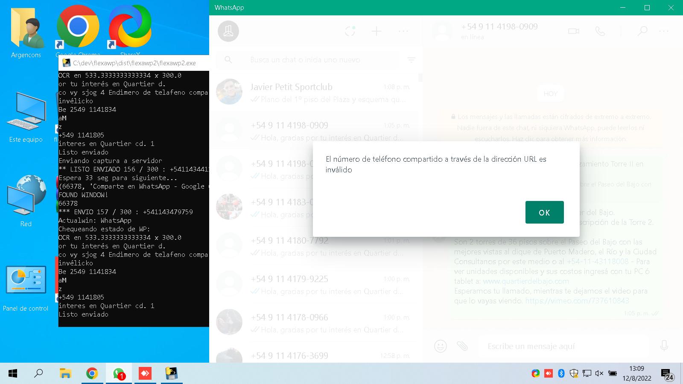
Task: Attach a file with the paperclip icon
Action: pos(462,346)
